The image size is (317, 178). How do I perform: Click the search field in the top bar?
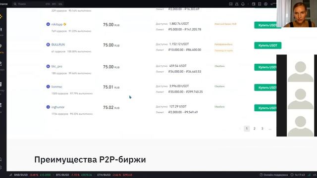click(38, 4)
